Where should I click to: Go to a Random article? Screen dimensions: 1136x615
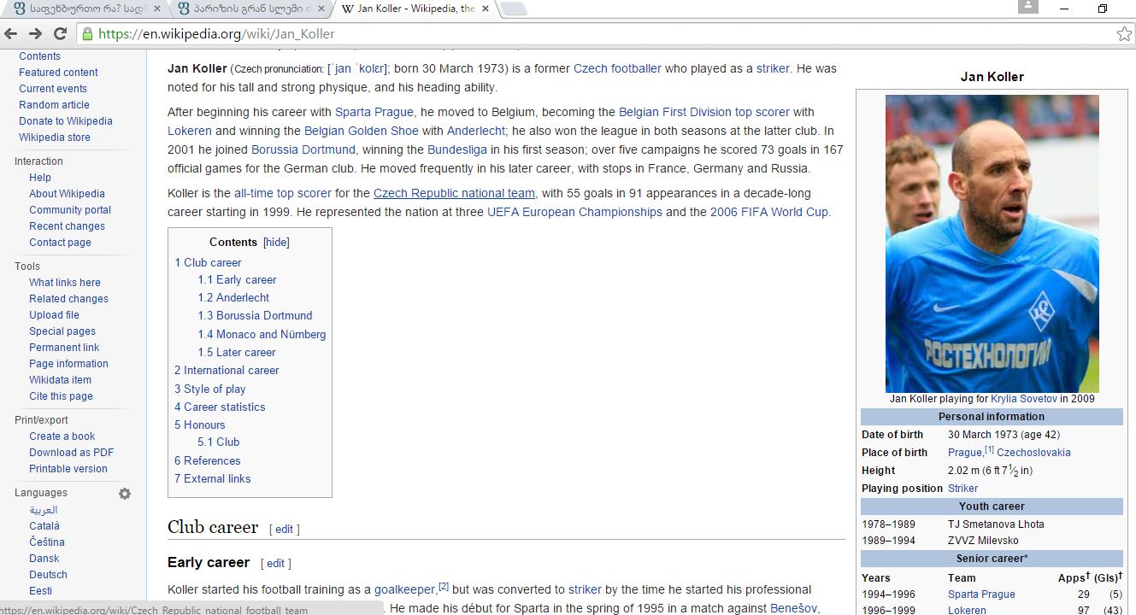[x=54, y=105]
